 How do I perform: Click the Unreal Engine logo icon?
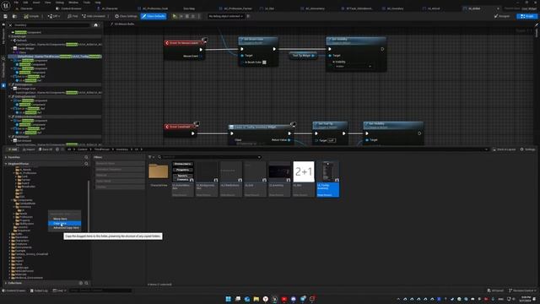point(6,6)
